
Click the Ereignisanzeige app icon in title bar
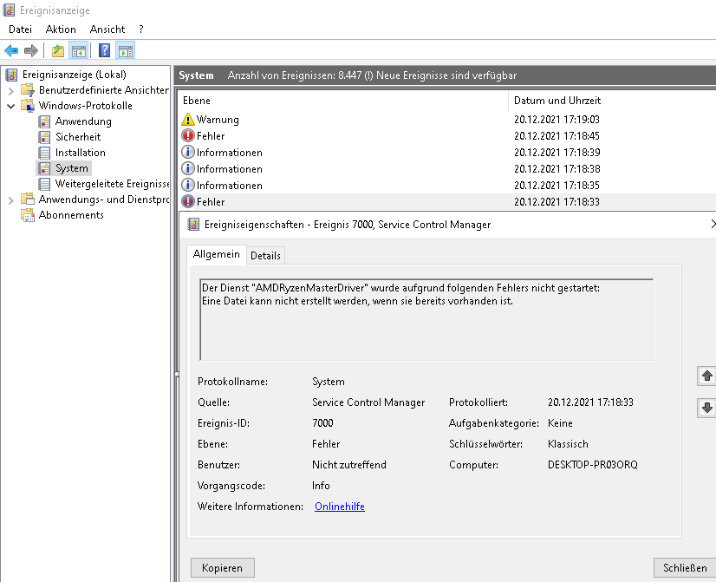[x=9, y=10]
